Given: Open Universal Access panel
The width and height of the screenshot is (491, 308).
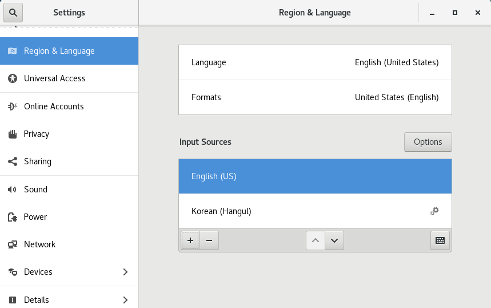Looking at the screenshot, I should [69, 78].
